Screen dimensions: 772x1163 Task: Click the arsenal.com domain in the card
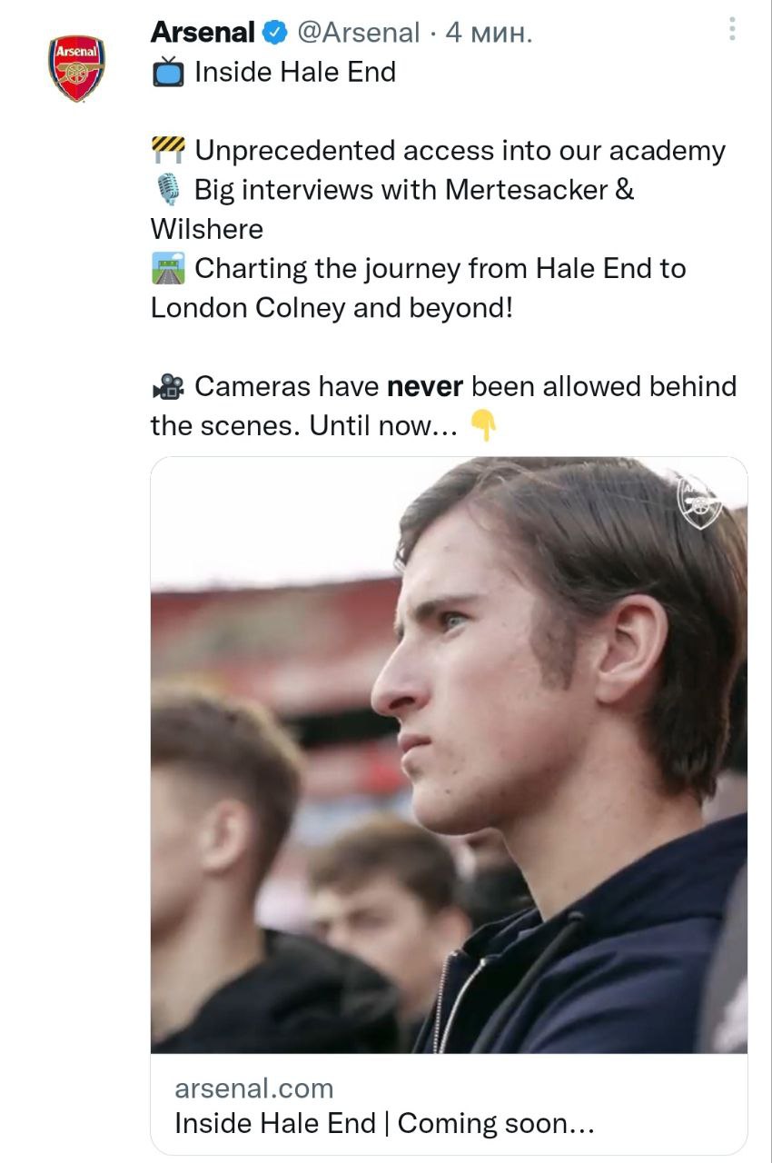[x=253, y=1088]
